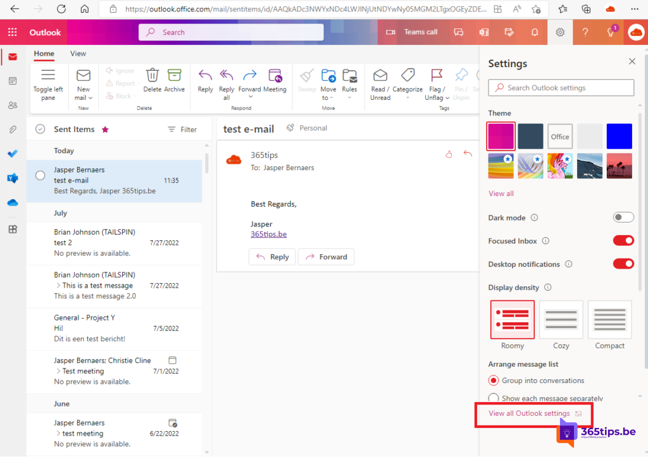Viewport: 648px width, 457px height.
Task: Click View all Outlook settings link
Action: point(529,413)
